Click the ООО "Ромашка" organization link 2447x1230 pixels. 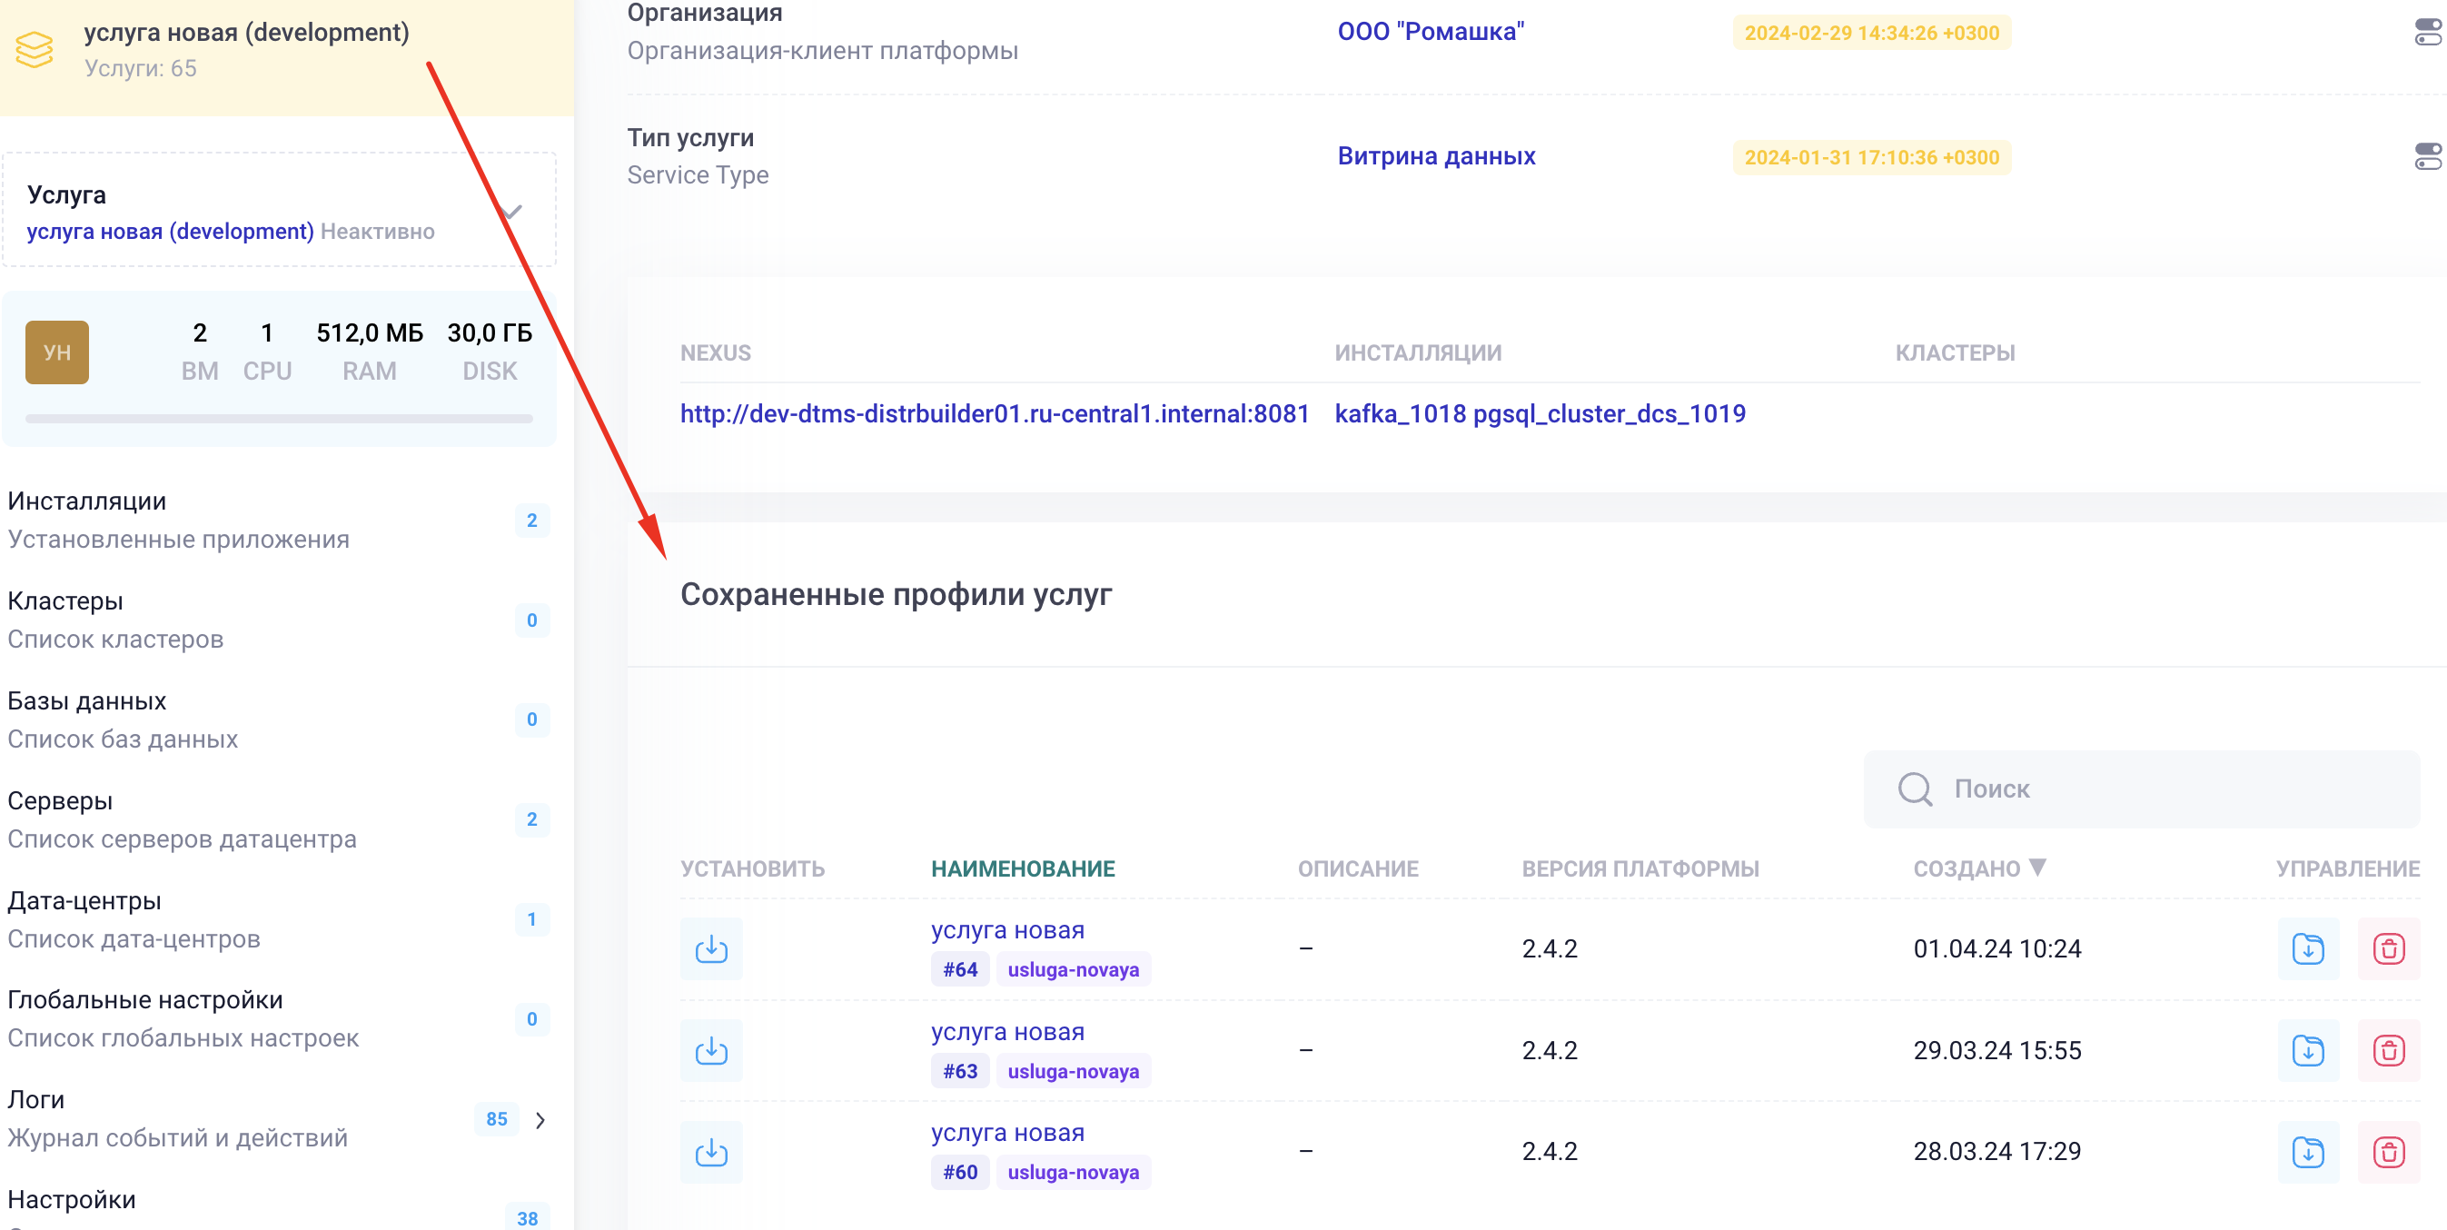click(1432, 32)
